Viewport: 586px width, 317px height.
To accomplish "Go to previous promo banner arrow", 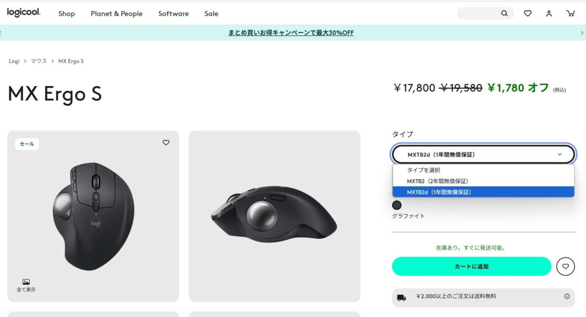I will (1, 32).
